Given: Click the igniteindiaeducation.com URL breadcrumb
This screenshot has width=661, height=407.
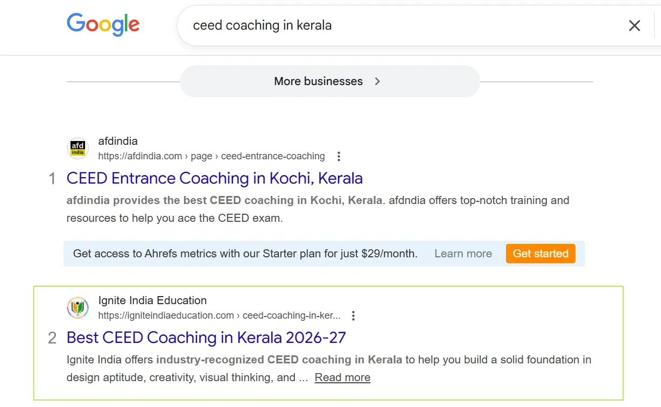Looking at the screenshot, I should 219,315.
